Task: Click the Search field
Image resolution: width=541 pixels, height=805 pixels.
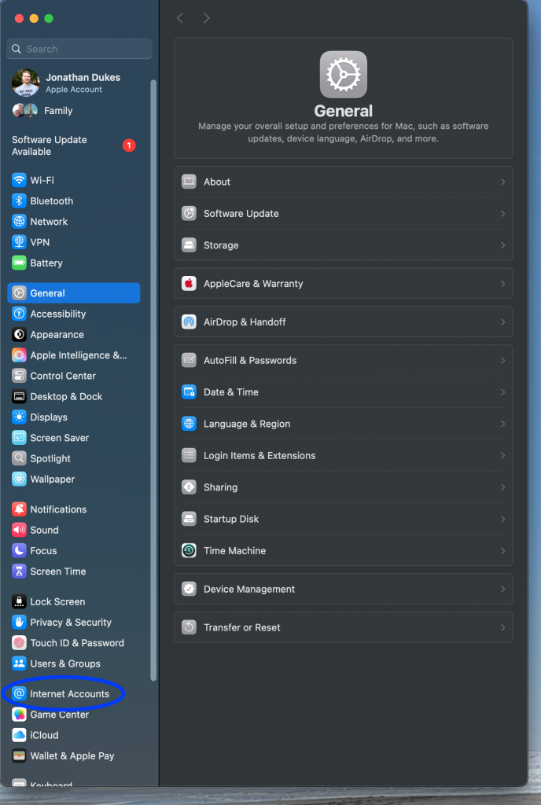Action: [79, 49]
